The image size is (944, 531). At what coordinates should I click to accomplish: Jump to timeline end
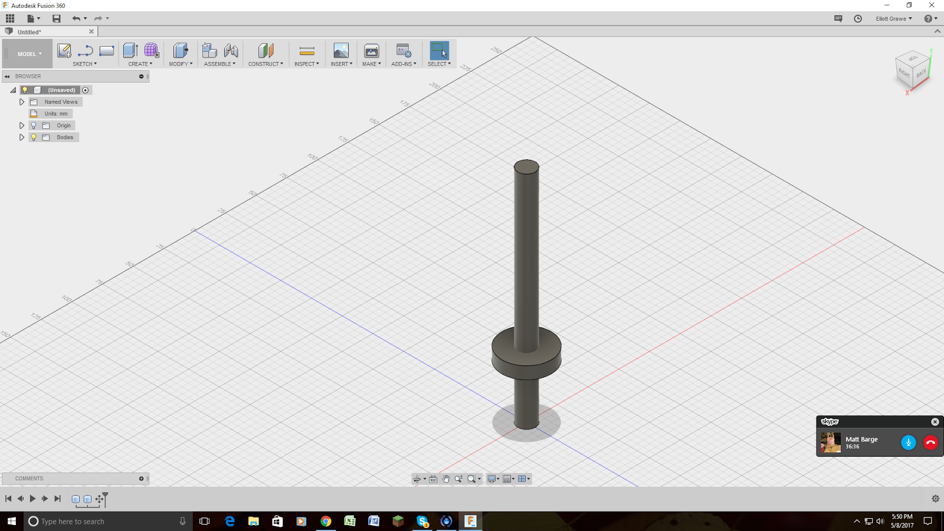(57, 499)
